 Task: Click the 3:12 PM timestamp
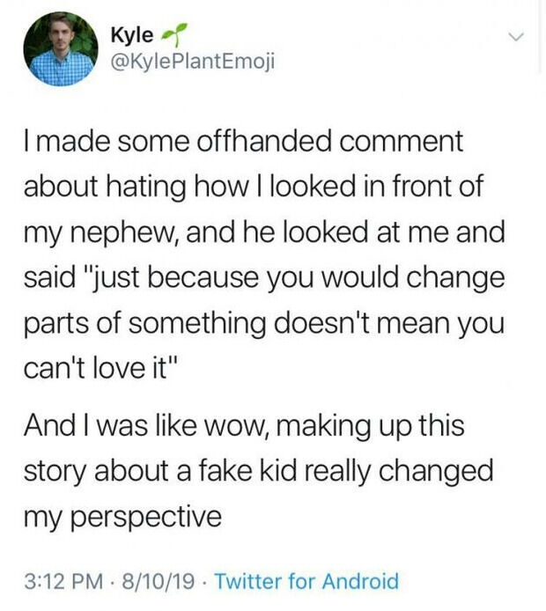(64, 581)
